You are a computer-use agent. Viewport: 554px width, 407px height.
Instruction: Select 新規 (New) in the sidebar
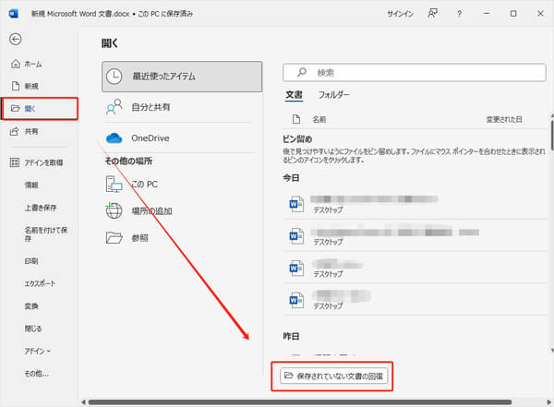31,86
